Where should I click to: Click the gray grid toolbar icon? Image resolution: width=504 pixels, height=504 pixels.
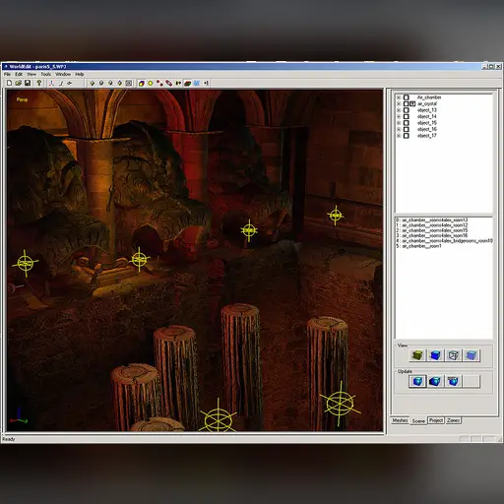[129, 83]
